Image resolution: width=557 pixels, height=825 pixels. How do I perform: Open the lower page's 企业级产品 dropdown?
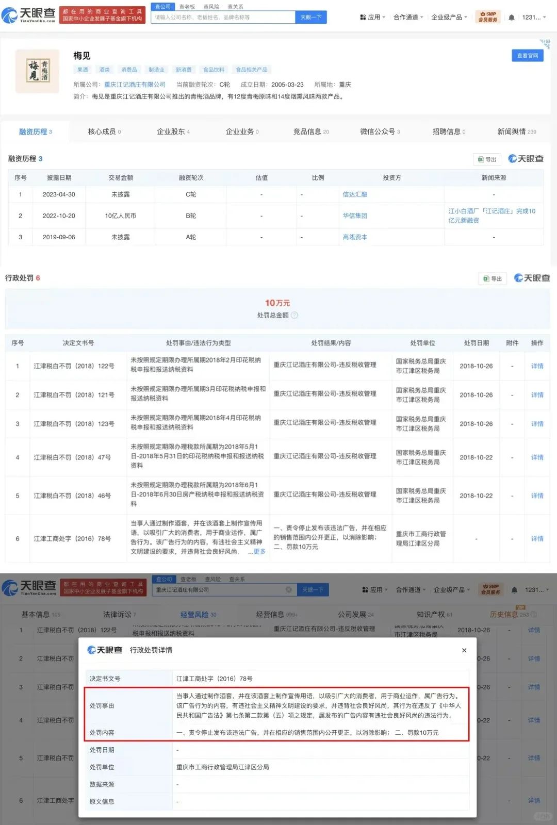[x=452, y=590]
